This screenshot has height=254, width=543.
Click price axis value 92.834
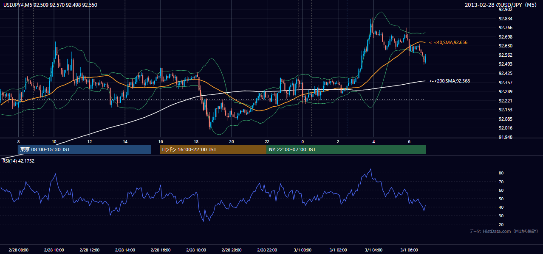click(x=506, y=19)
